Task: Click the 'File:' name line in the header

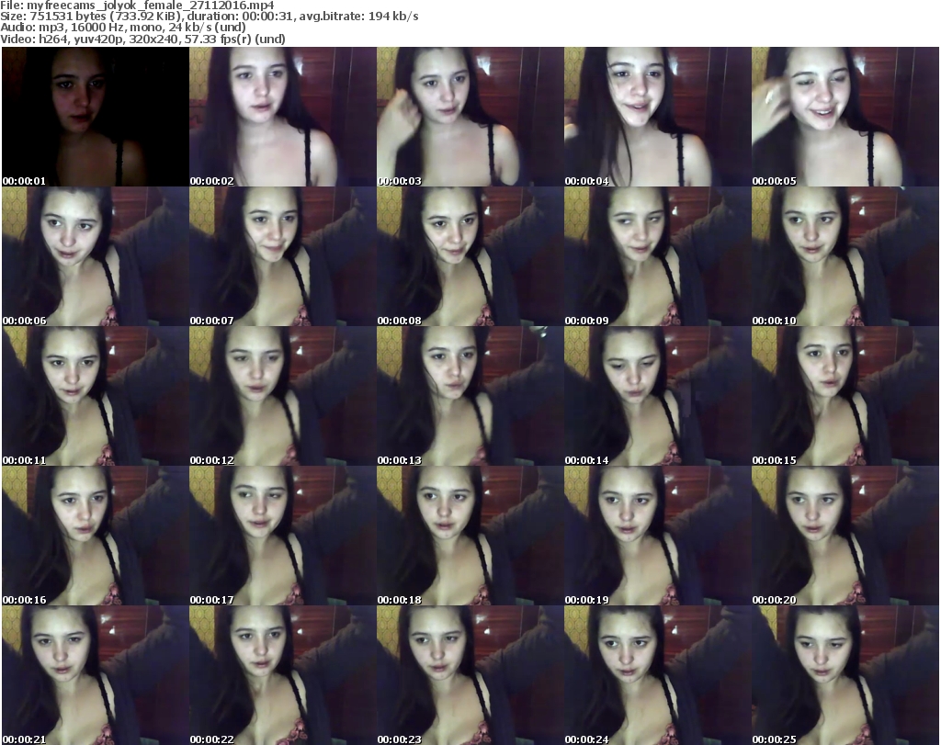Action: 138,6
